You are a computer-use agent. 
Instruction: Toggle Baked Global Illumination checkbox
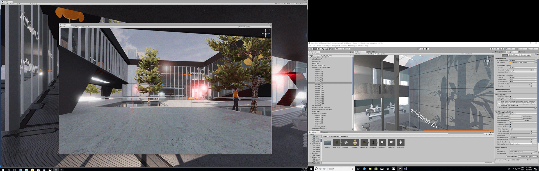click(x=510, y=97)
